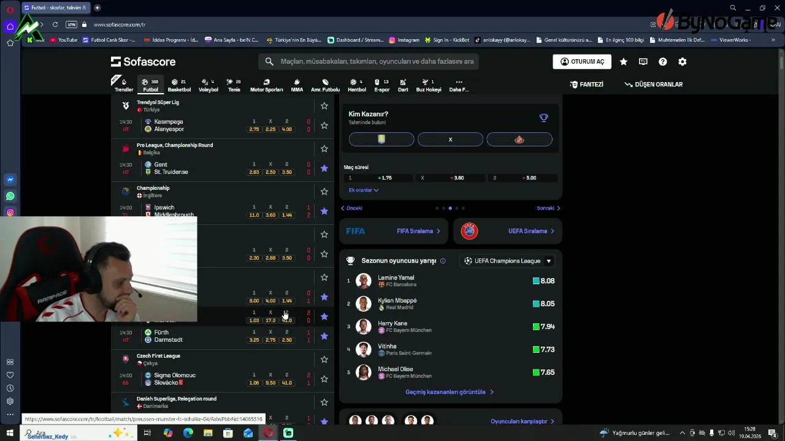This screenshot has width=785, height=441.
Task: Favorite the Danish Superliga Relegation round star
Action: (x=324, y=402)
